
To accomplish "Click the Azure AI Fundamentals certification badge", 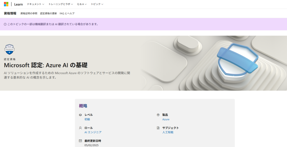I will (9, 49).
